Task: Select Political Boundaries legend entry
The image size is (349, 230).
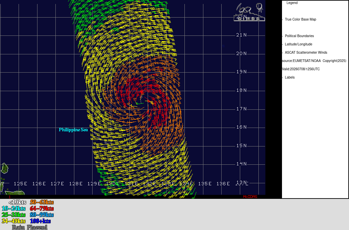Action: point(299,36)
